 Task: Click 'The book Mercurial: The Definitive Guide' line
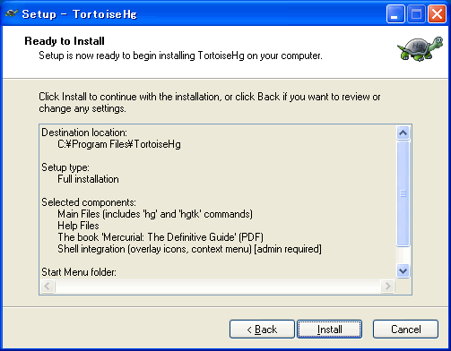pos(160,237)
